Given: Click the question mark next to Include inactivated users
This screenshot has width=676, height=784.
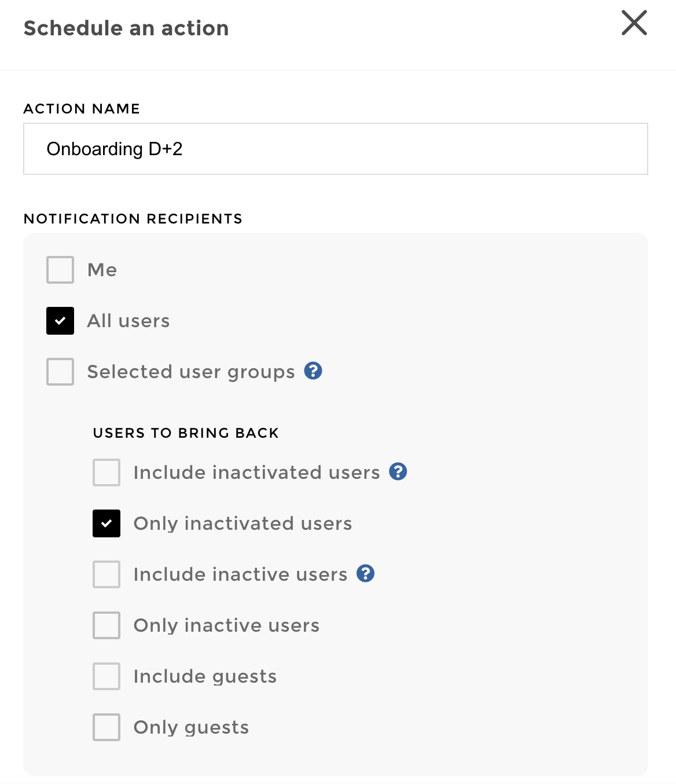Looking at the screenshot, I should 397,471.
